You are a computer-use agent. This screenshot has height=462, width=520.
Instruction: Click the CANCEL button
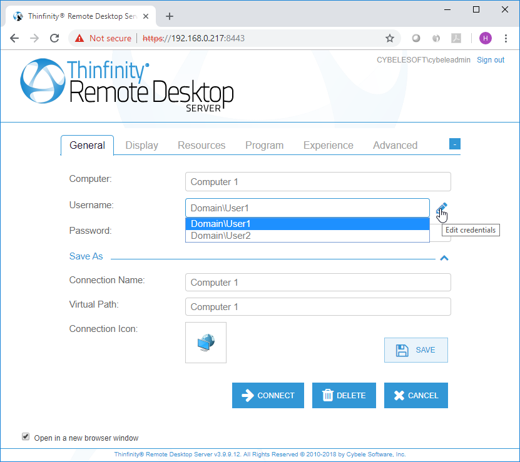[x=416, y=395]
